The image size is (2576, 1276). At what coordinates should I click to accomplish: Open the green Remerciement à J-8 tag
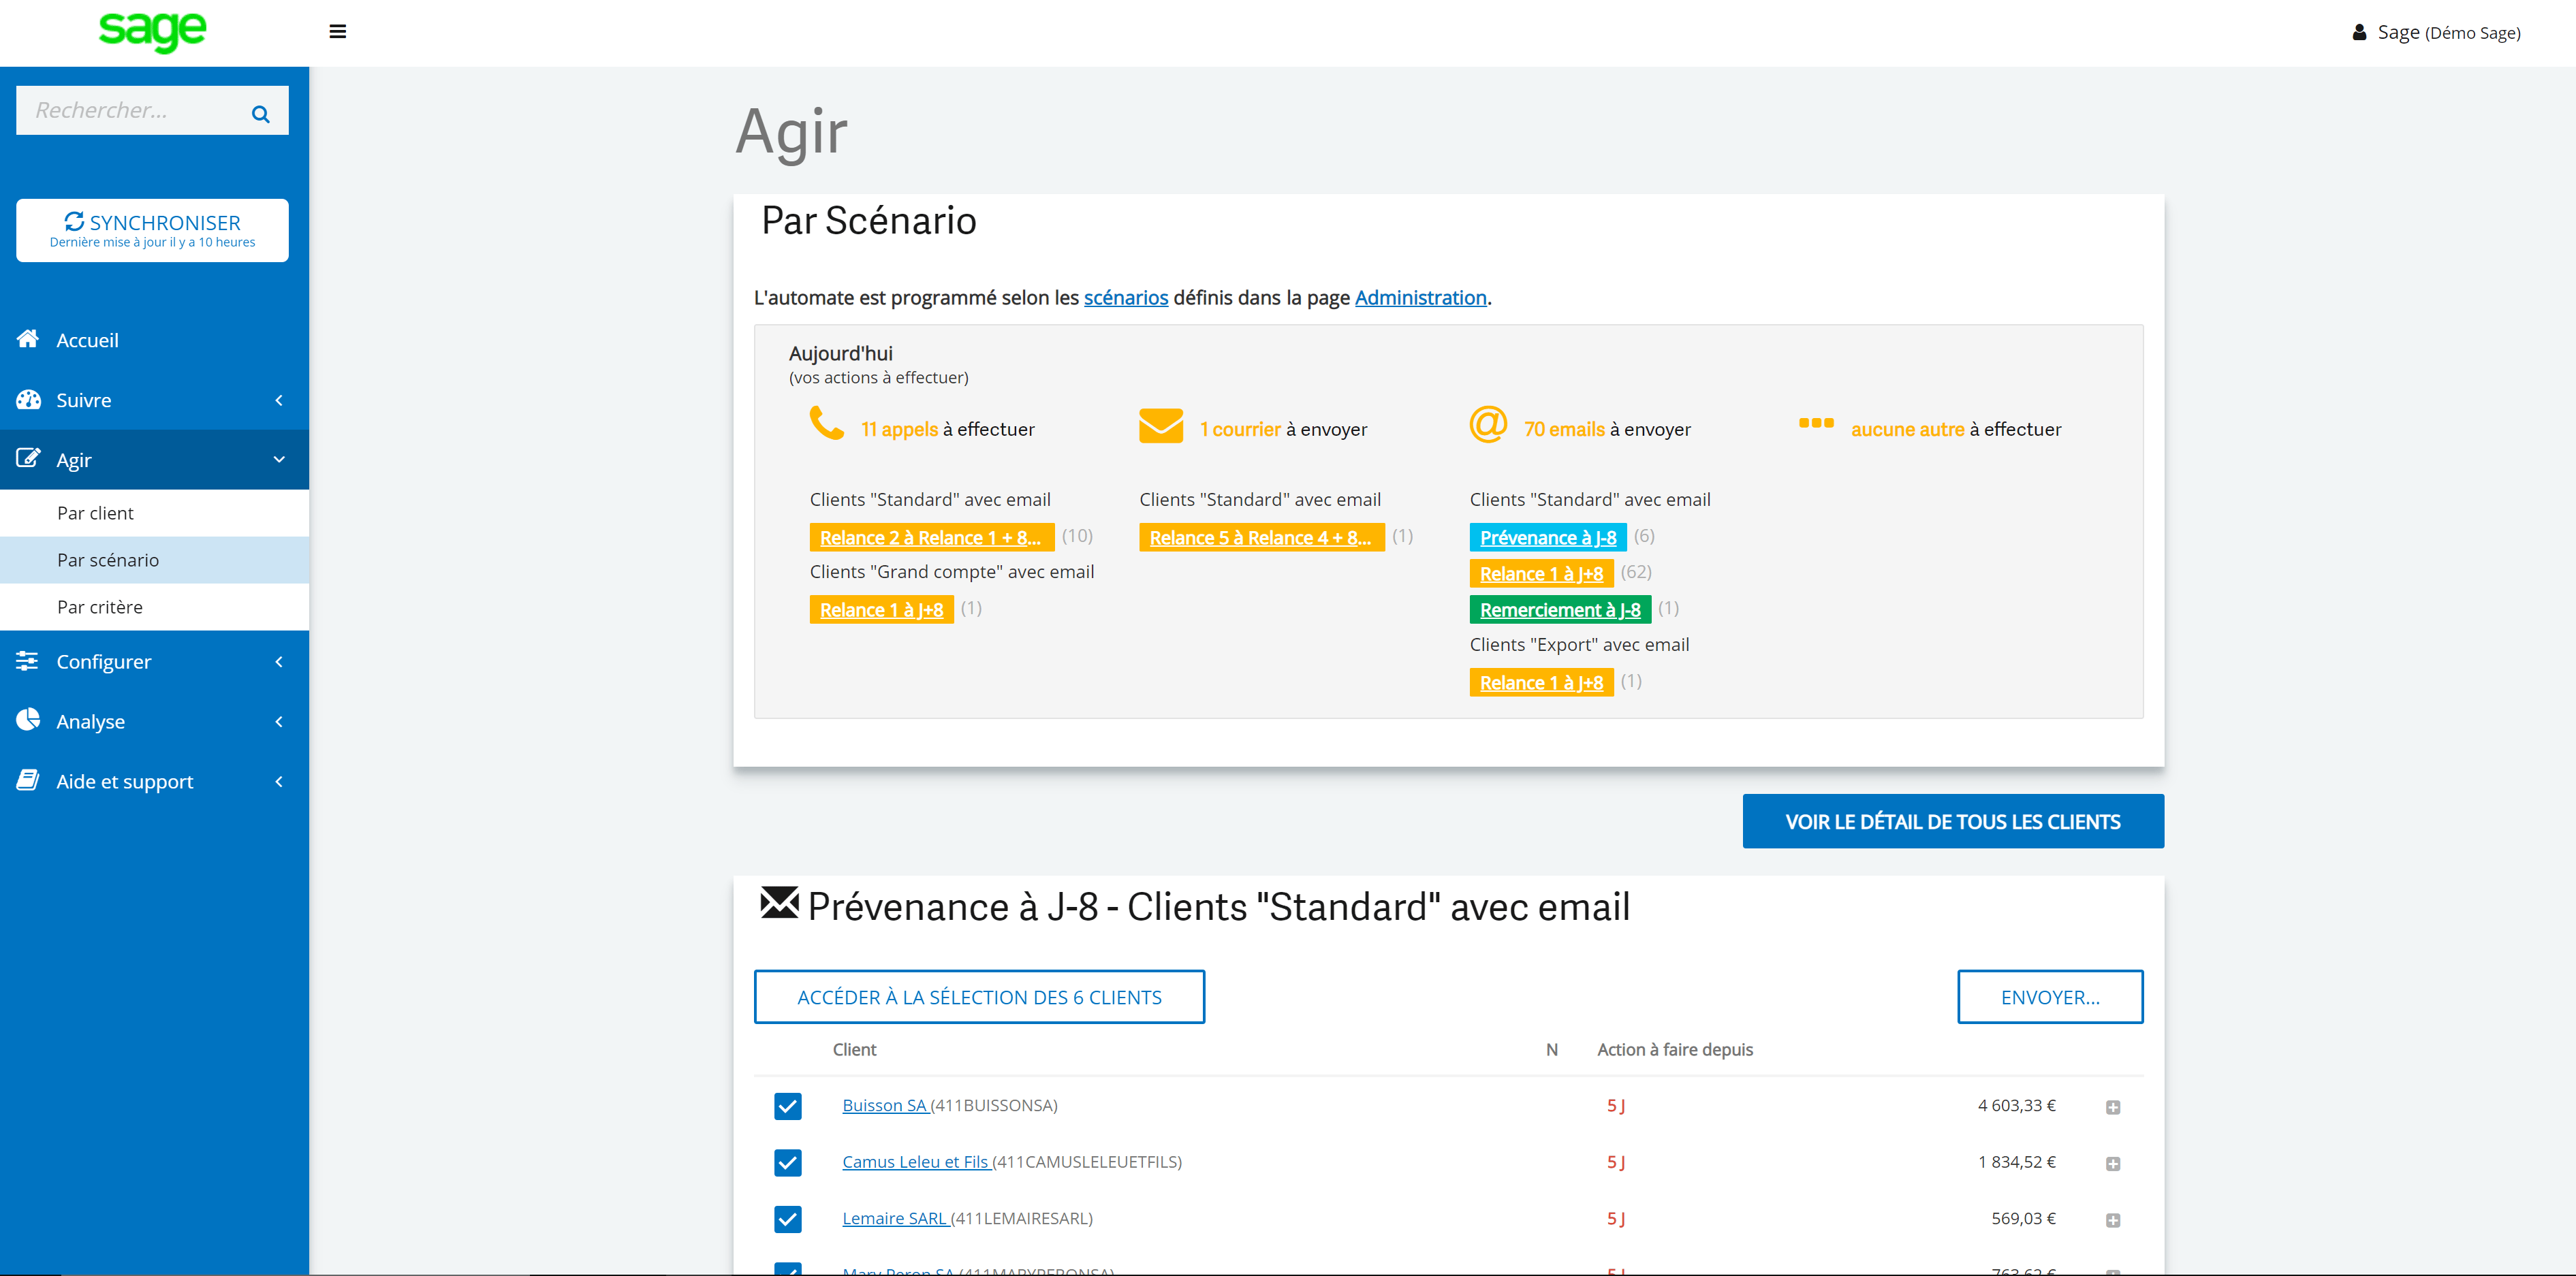pyautogui.click(x=1559, y=610)
